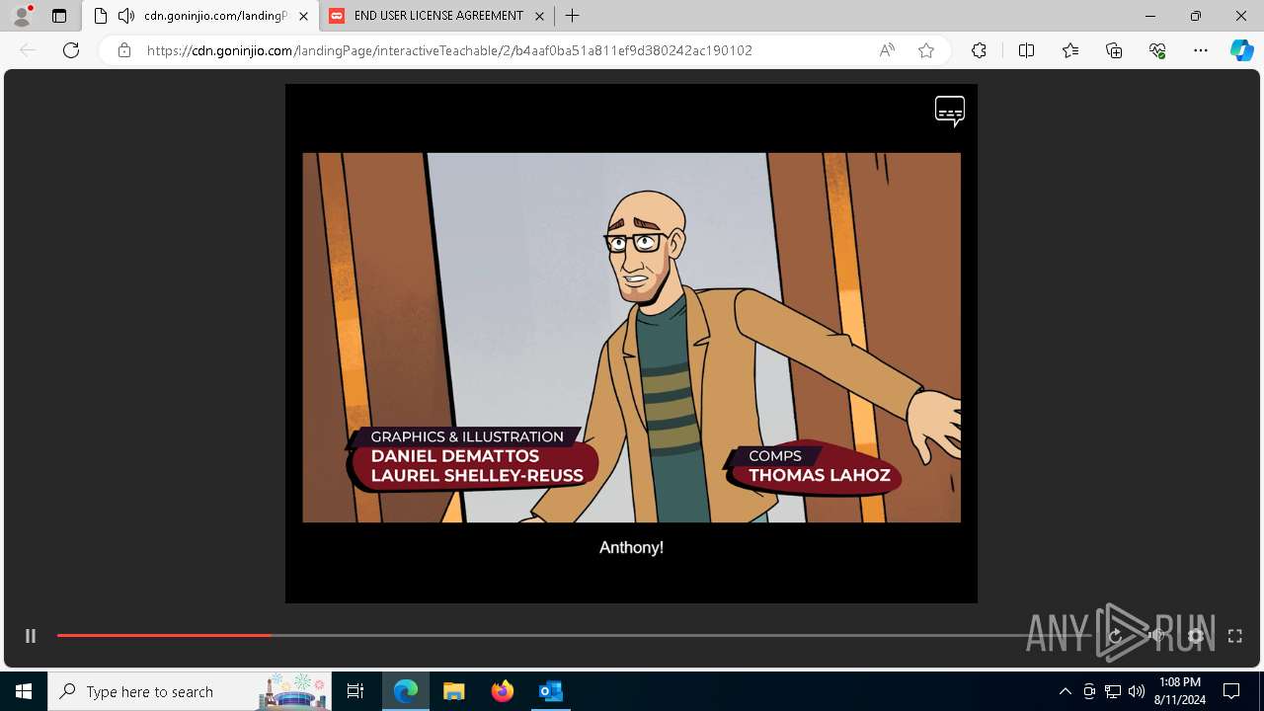
Task: Launch Firefox from the taskbar
Action: 503,691
